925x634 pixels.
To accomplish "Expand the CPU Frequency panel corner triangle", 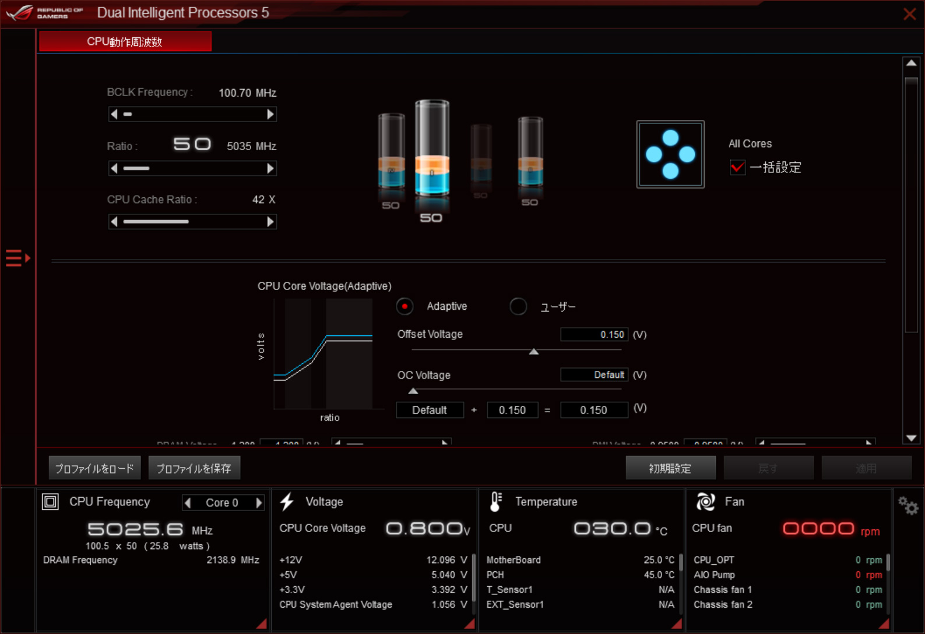I will tap(262, 624).
